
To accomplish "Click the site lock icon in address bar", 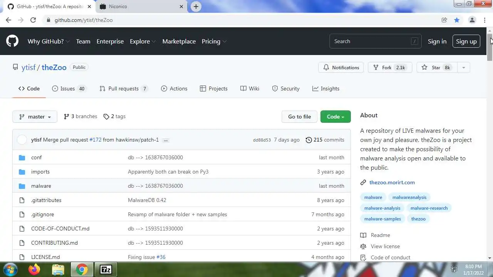I will tap(49, 20).
